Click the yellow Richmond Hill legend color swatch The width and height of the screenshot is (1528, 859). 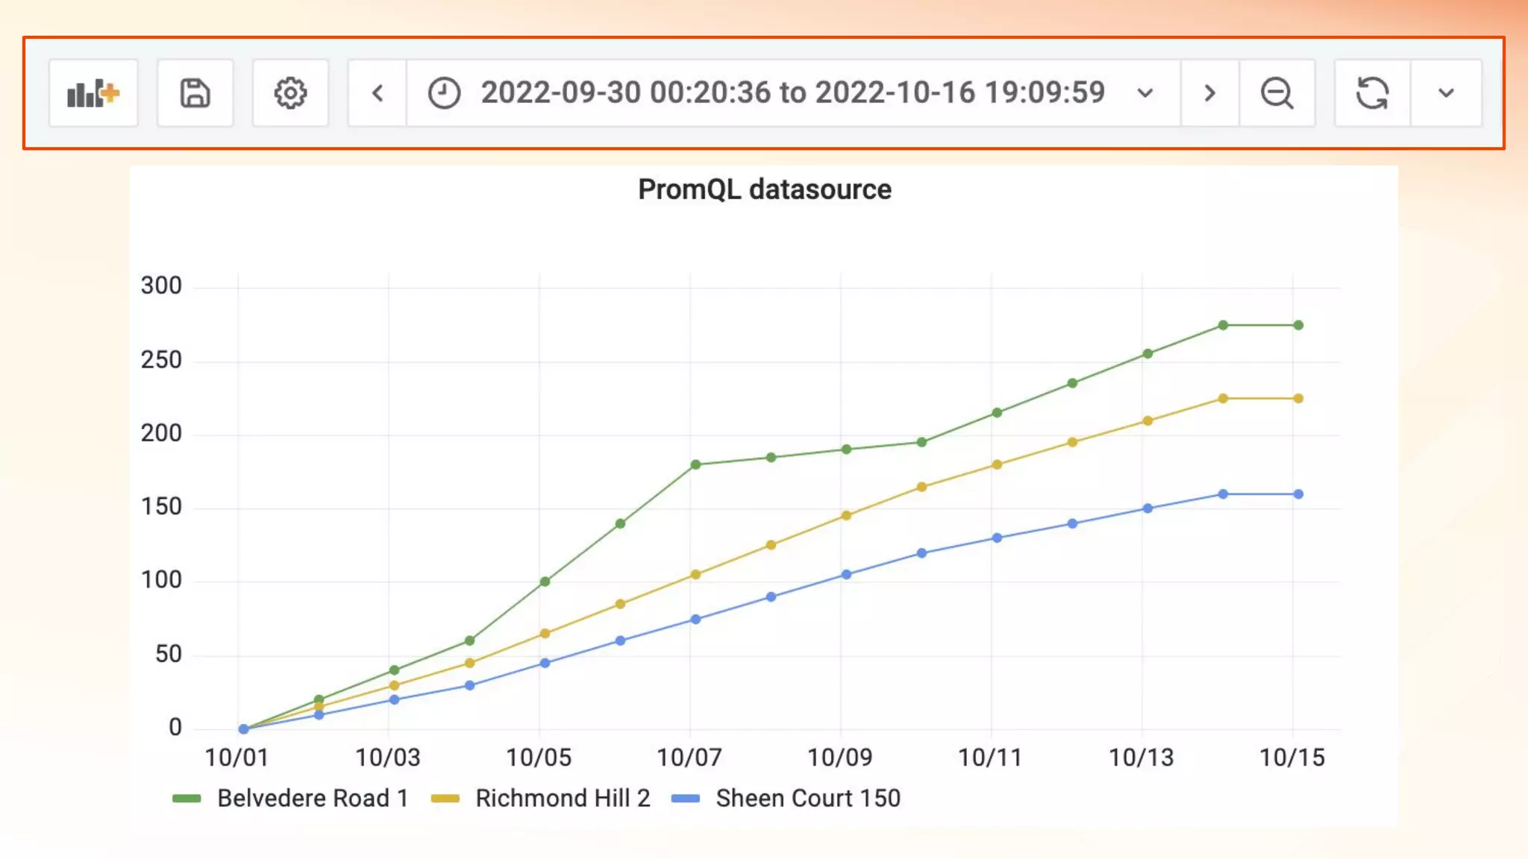(x=445, y=799)
